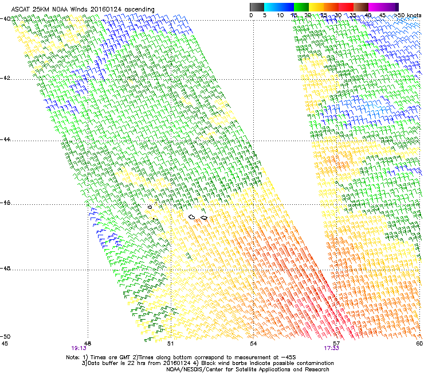Click the latitude label '-40'

click(x=5, y=19)
